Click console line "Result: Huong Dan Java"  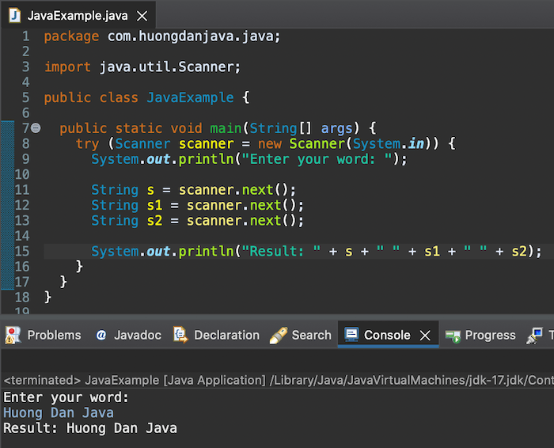90,428
